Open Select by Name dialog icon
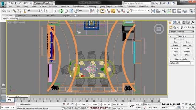This screenshot has width=196, height=110. 46,11
